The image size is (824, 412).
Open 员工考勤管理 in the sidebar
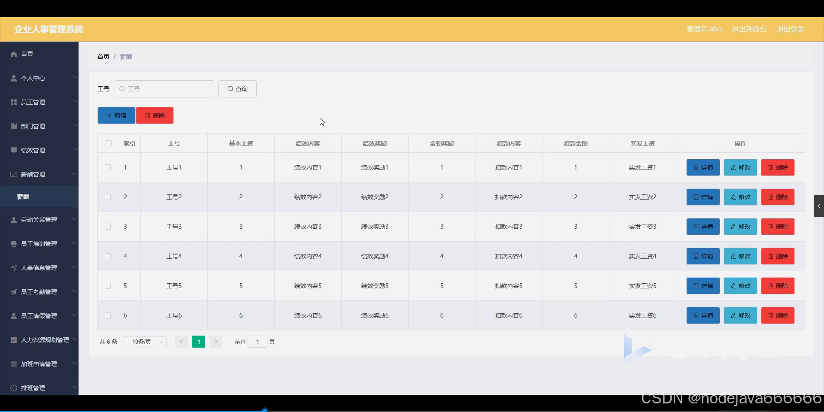point(39,292)
